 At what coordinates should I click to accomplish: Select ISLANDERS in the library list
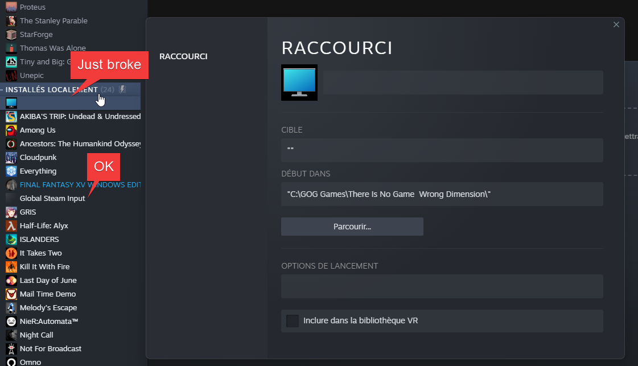tap(39, 240)
